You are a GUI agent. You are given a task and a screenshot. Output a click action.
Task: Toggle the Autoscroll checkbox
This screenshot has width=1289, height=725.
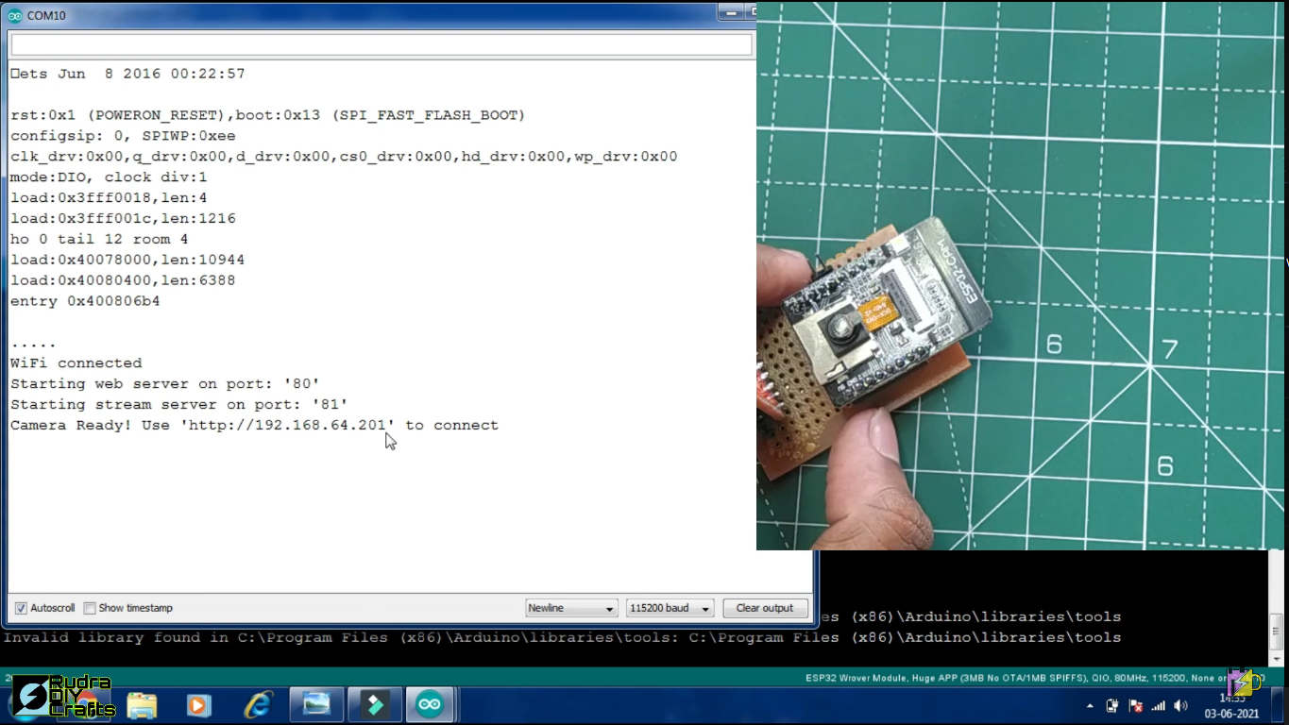pos(22,608)
